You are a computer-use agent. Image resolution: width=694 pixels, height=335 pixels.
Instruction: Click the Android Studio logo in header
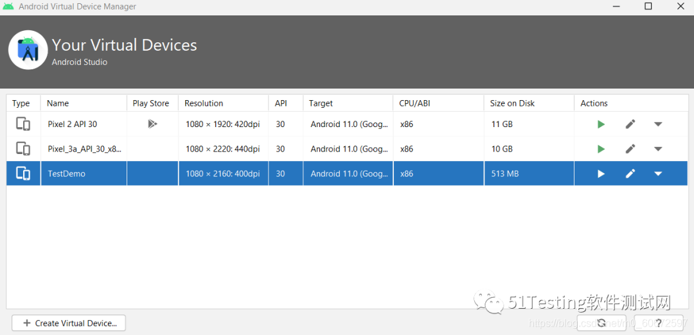[x=28, y=50]
